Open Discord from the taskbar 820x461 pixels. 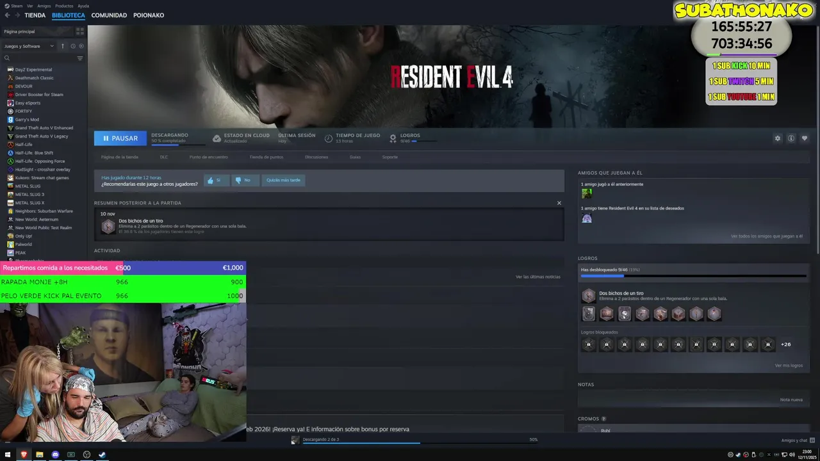(x=55, y=455)
